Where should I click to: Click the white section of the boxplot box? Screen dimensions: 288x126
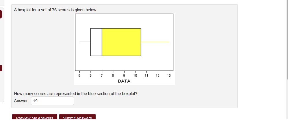pyautogui.click(x=96, y=42)
